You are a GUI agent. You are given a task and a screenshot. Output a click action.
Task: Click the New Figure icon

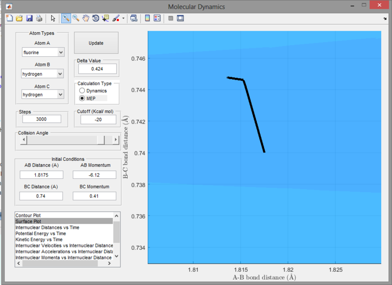9,18
